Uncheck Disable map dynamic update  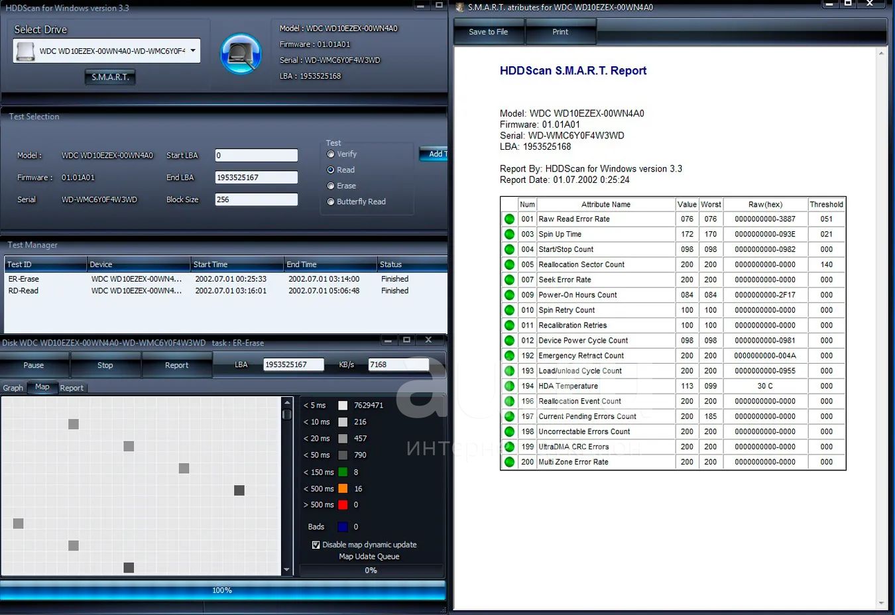click(x=316, y=545)
